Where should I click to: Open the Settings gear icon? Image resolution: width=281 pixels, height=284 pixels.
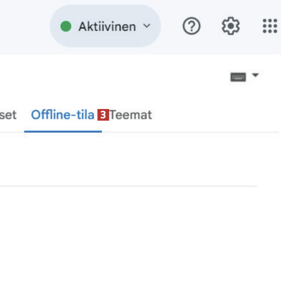pyautogui.click(x=231, y=26)
